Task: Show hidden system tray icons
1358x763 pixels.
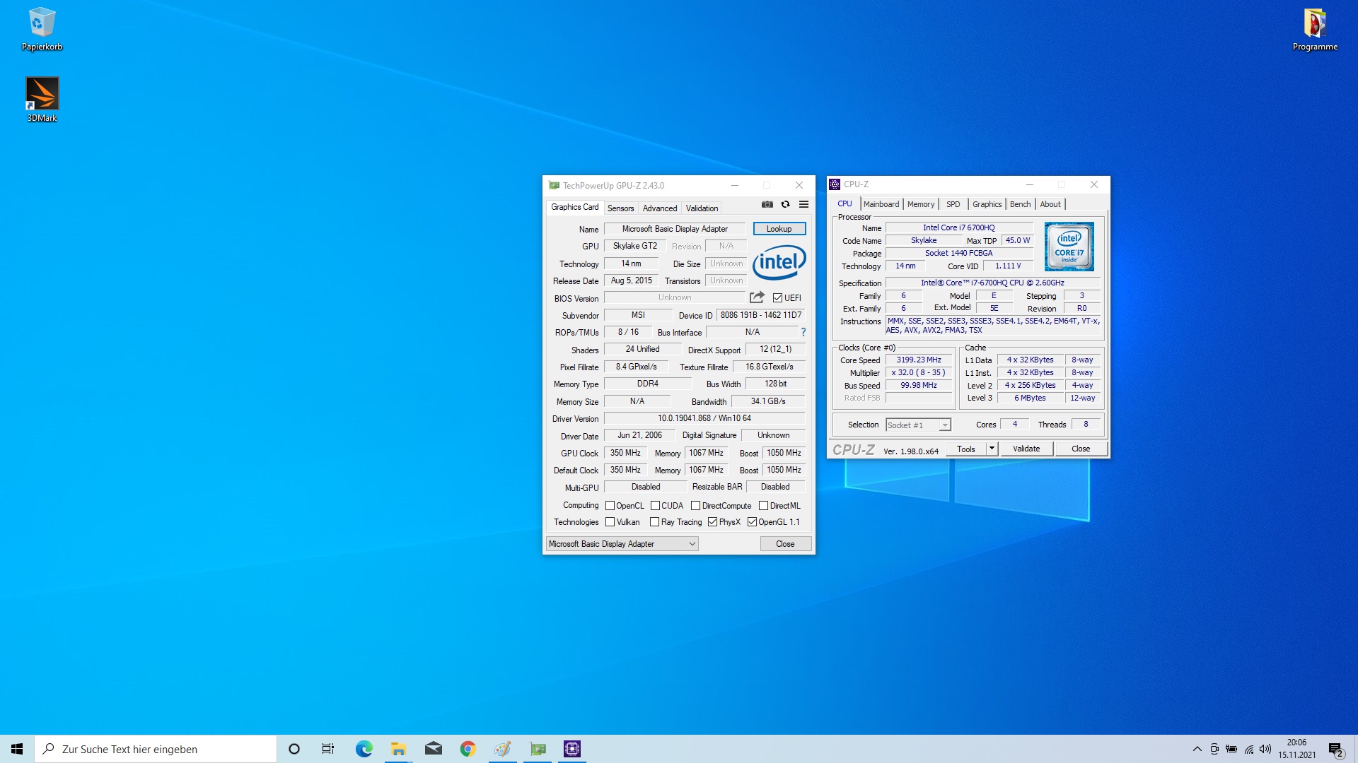Action: pyautogui.click(x=1197, y=749)
